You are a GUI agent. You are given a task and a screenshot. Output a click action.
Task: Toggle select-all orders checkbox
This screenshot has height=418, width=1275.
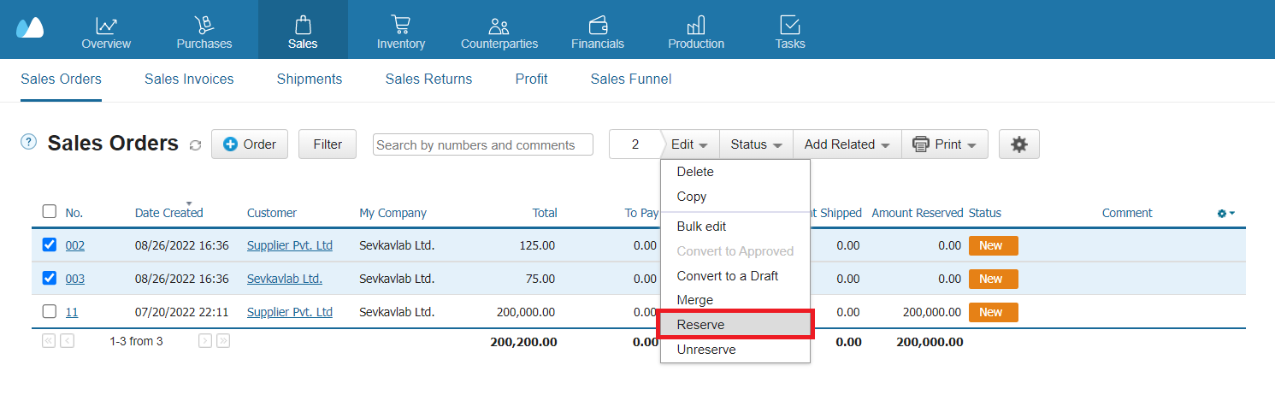(x=50, y=211)
